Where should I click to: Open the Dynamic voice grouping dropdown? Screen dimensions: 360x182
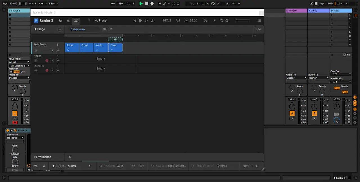[x=222, y=166]
